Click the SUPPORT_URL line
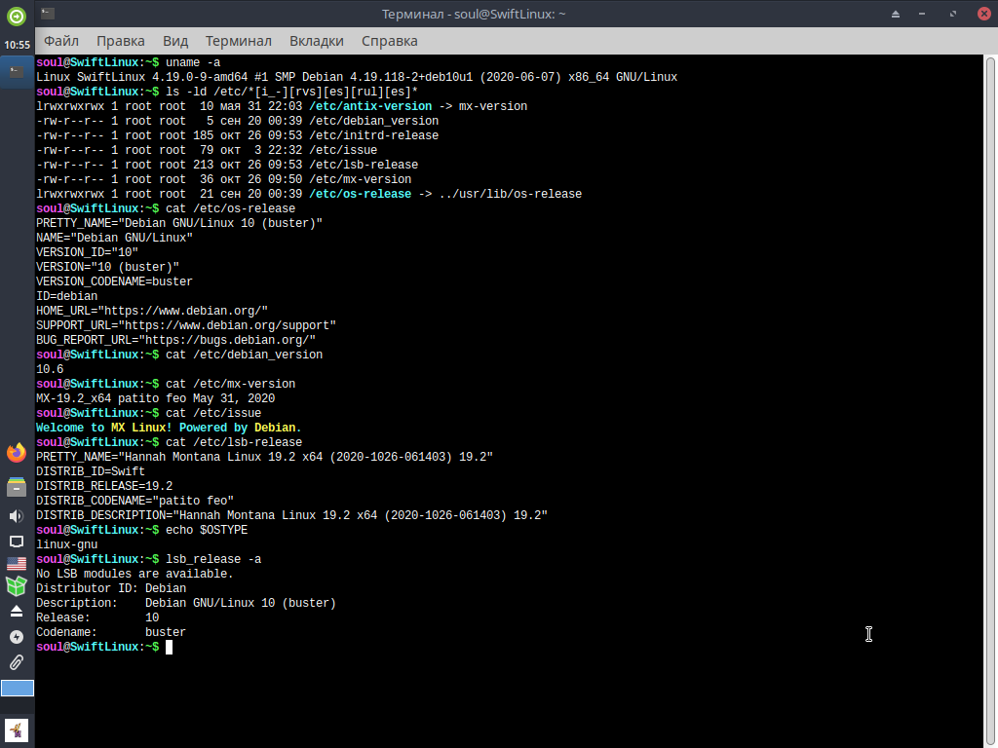The width and height of the screenshot is (998, 748). point(186,325)
